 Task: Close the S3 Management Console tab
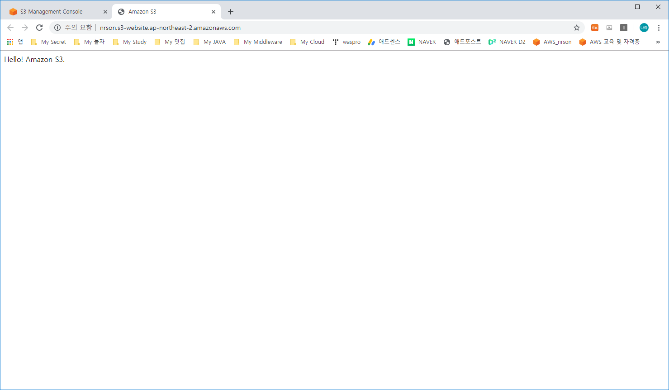click(105, 12)
